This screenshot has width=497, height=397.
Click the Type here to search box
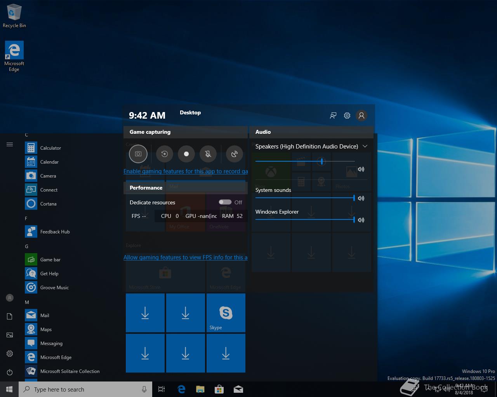tap(85, 389)
